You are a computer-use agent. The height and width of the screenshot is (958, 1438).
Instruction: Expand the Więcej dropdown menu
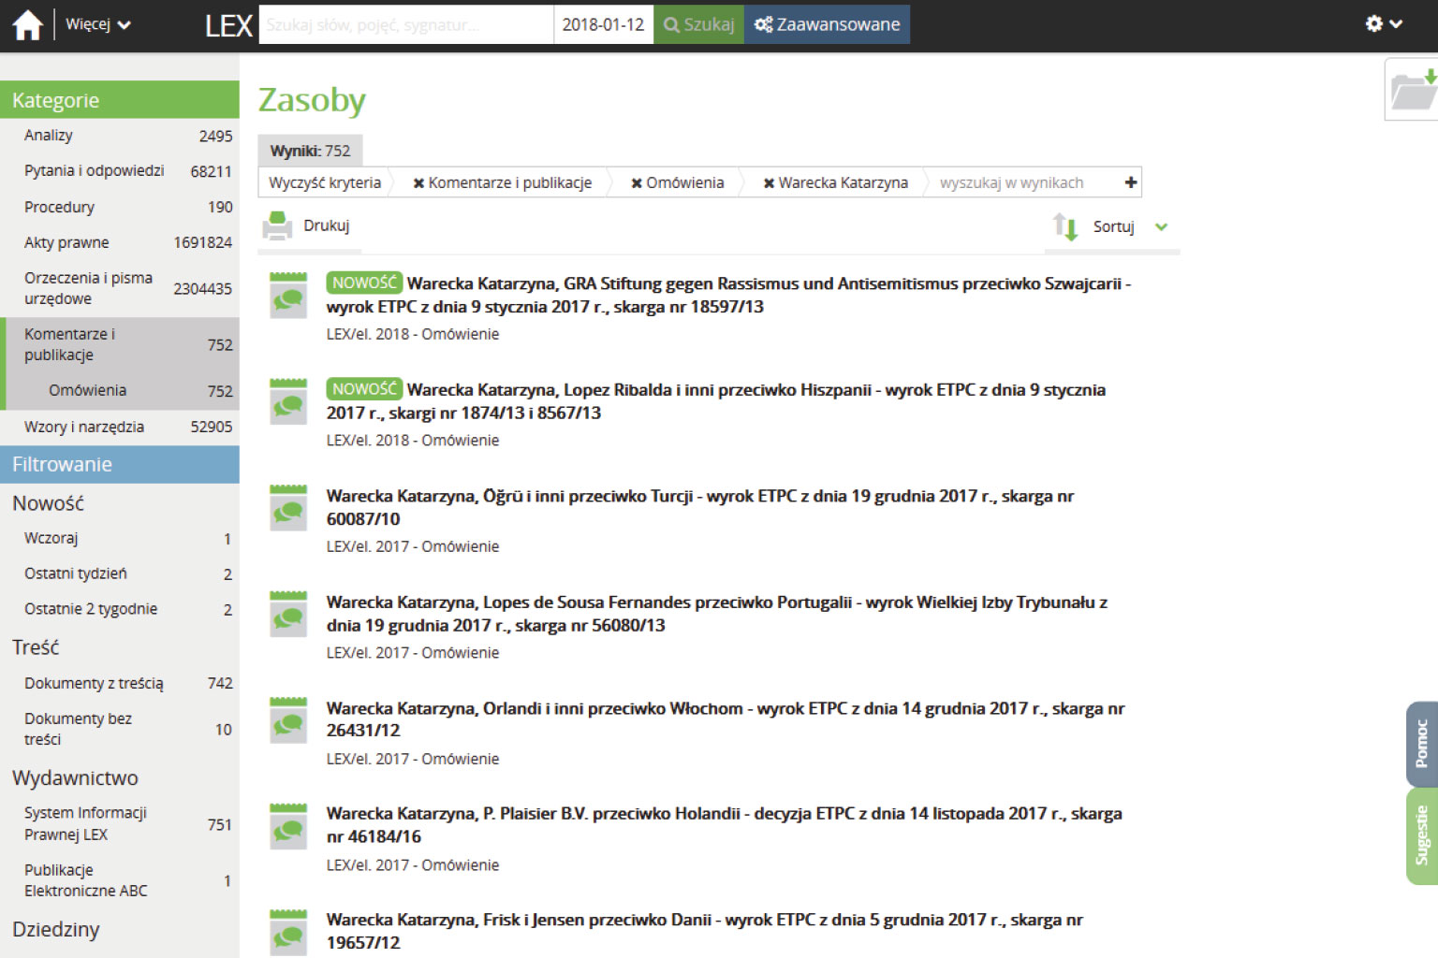(x=97, y=25)
